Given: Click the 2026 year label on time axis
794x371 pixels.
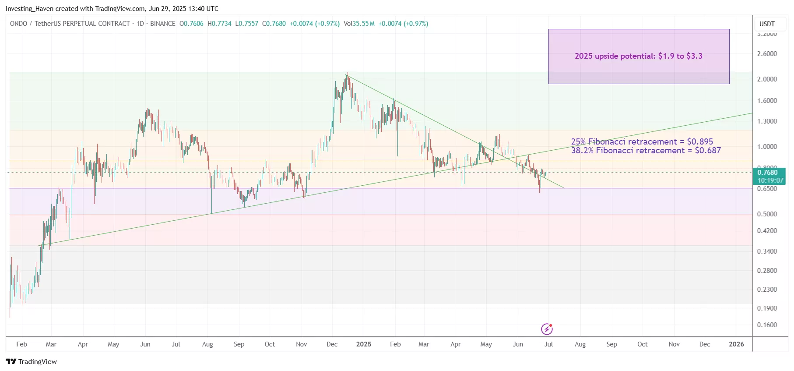Looking at the screenshot, I should pos(736,344).
